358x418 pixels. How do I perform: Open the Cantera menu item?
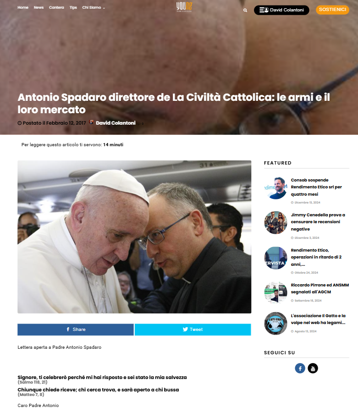tap(56, 7)
